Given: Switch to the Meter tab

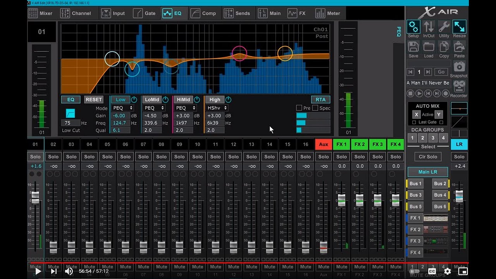Looking at the screenshot, I should point(328,13).
